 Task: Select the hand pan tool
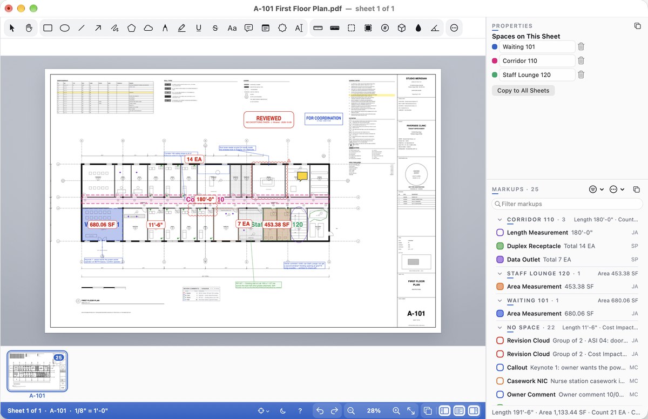(x=29, y=28)
